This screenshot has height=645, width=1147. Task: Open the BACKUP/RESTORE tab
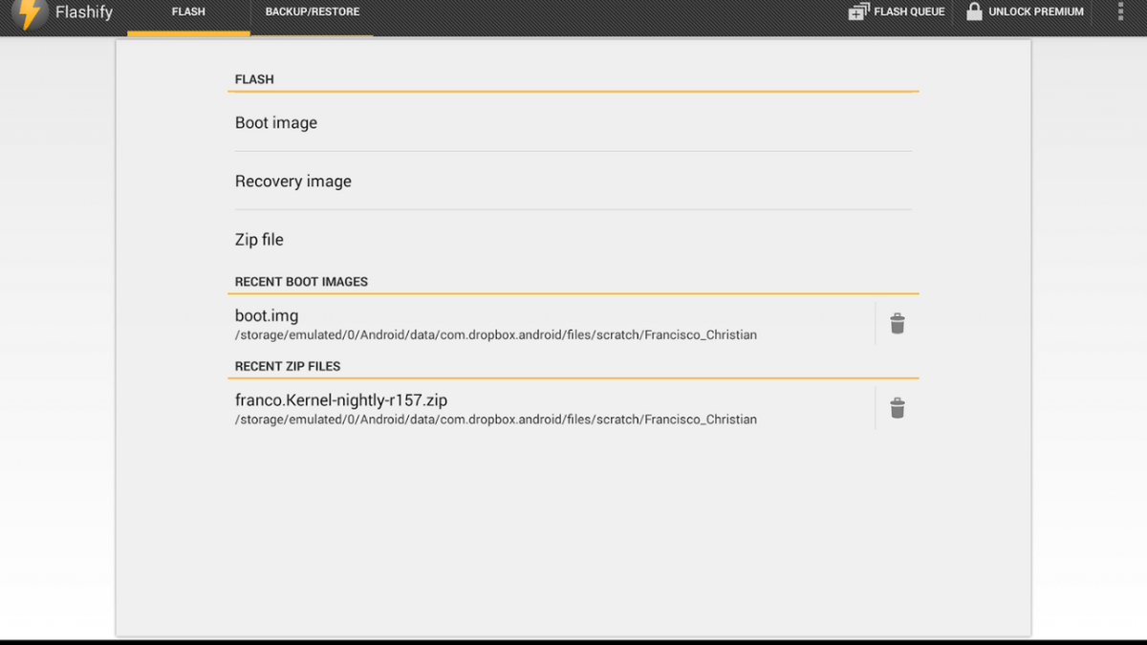tap(312, 12)
